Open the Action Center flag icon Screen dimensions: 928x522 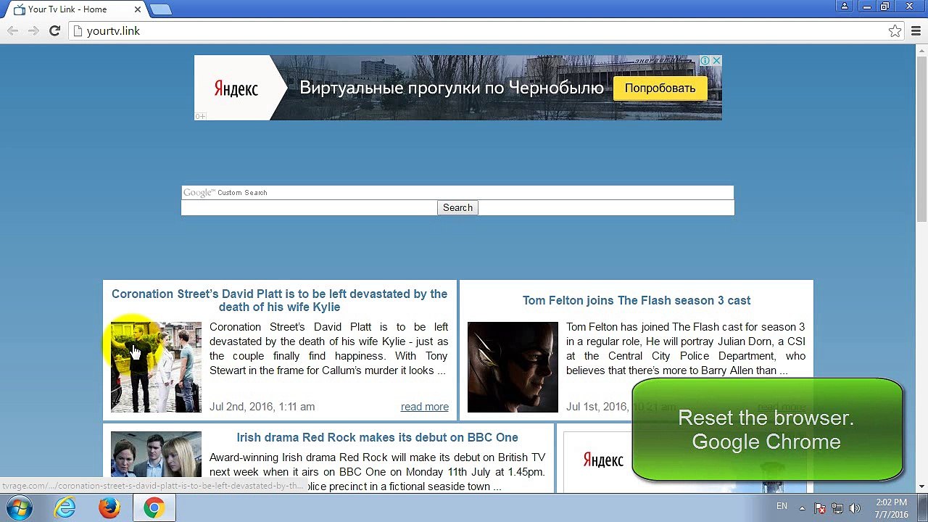tap(819, 508)
